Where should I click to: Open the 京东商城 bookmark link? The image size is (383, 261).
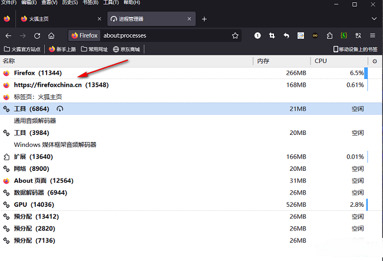[127, 49]
